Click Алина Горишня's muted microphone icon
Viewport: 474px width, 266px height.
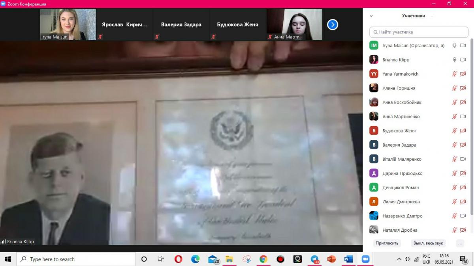pos(455,88)
